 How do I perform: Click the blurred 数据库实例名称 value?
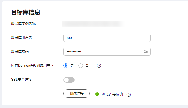coord(93,24)
